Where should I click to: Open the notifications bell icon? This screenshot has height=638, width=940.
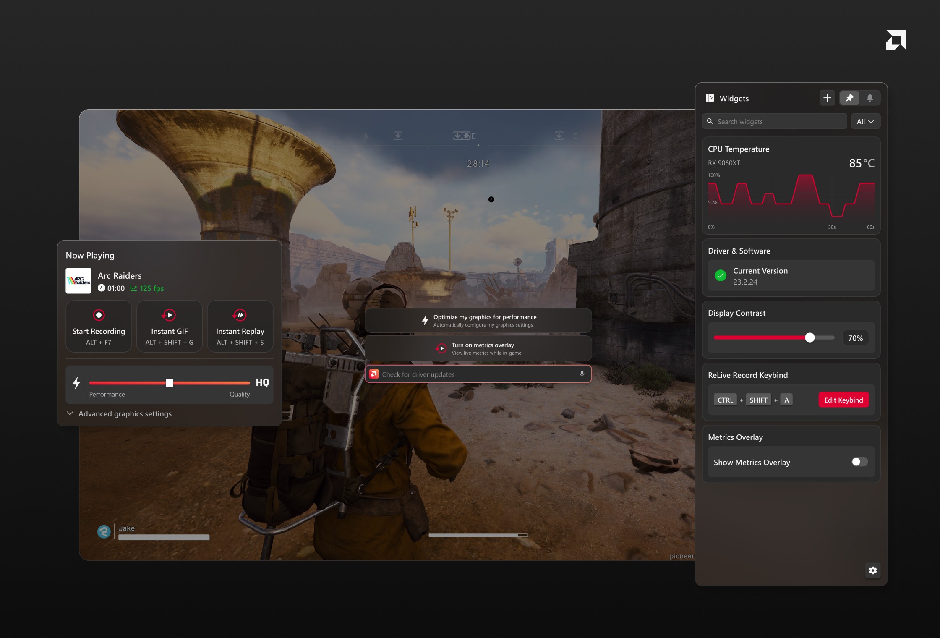870,98
